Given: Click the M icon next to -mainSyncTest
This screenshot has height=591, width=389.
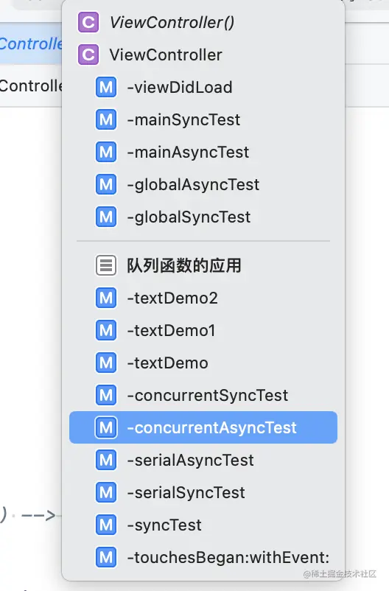Looking at the screenshot, I should pyautogui.click(x=106, y=119).
